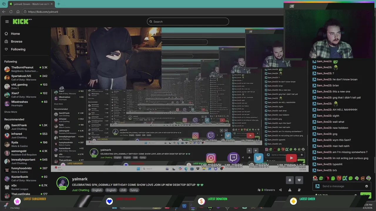Image resolution: width=376 pixels, height=211 pixels.
Task: Open xQc Rocket League channel
Action: pyautogui.click(x=26, y=187)
